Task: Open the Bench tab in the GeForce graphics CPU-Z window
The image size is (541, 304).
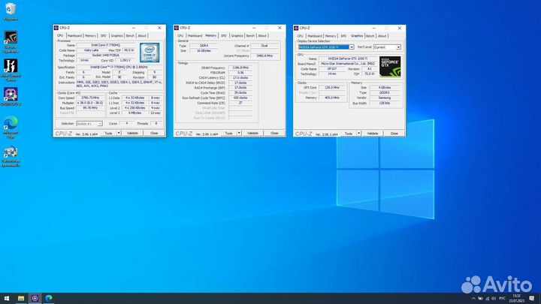Action: point(370,36)
